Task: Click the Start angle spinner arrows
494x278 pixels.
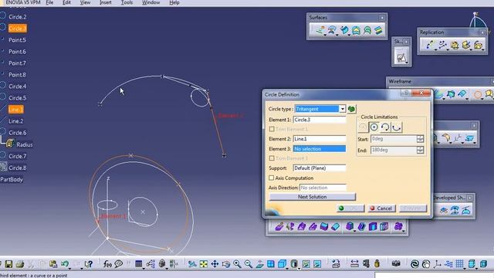Action: [420, 139]
